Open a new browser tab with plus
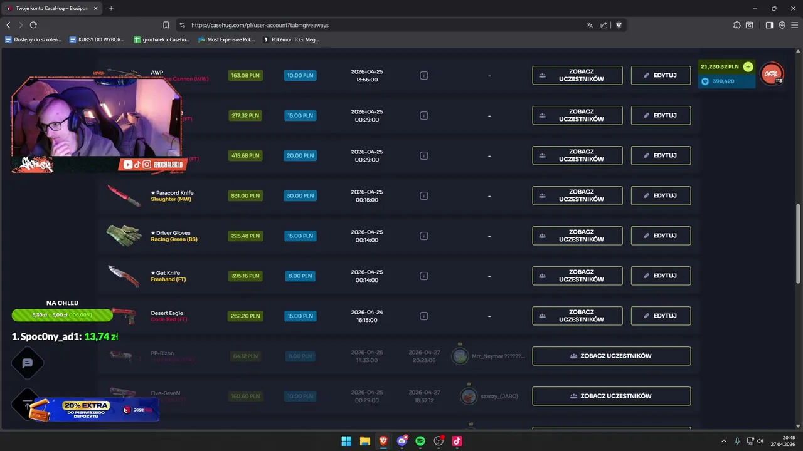This screenshot has width=803, height=451. [x=111, y=8]
